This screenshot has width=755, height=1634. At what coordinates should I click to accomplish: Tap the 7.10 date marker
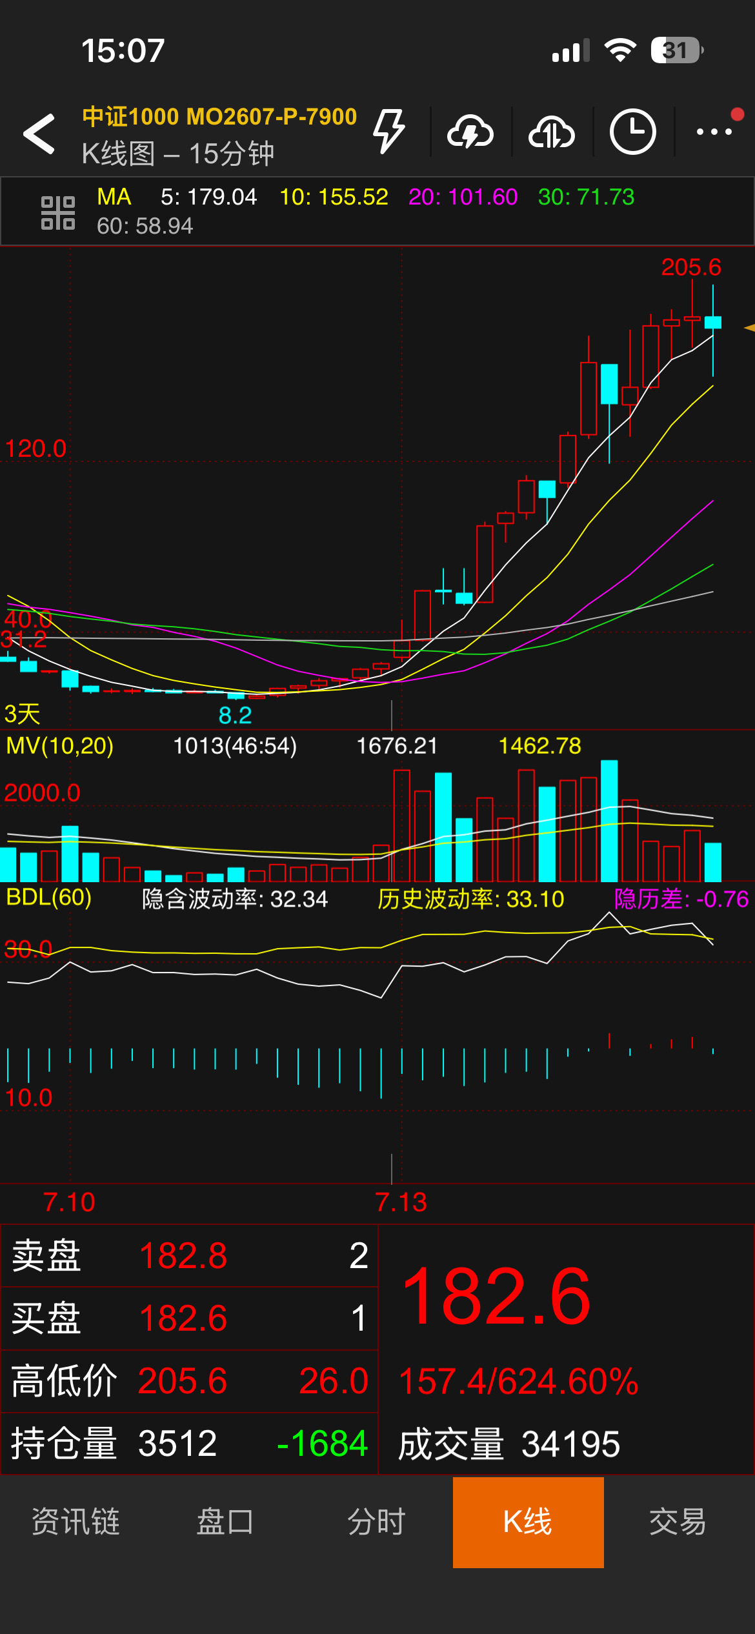69,1202
